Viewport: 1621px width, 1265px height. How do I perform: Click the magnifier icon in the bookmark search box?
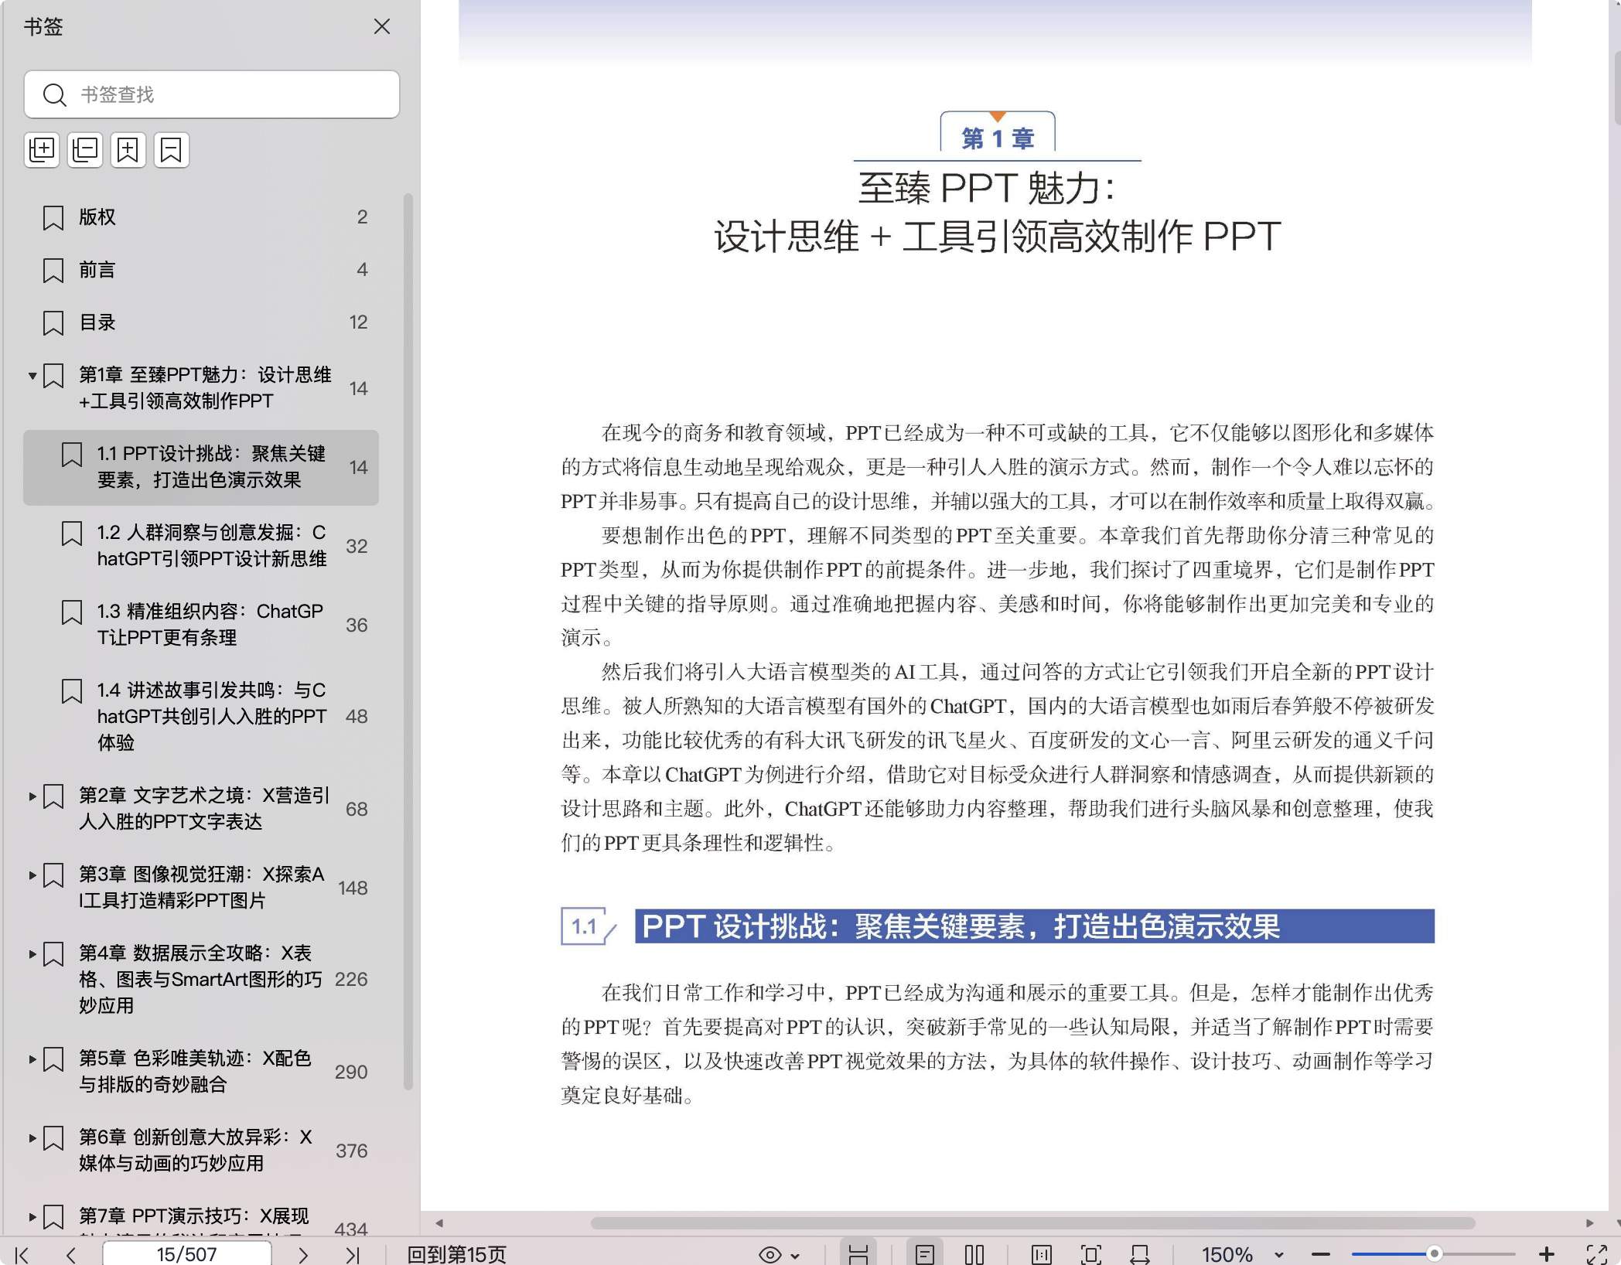coord(54,94)
